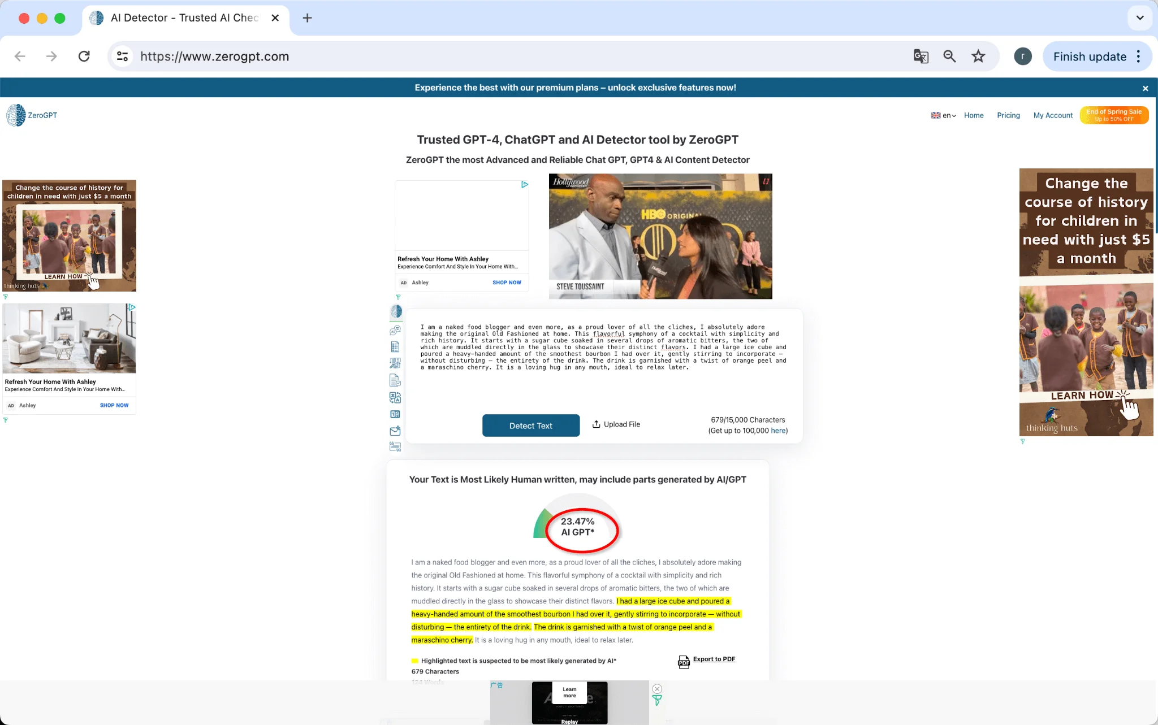This screenshot has width=1158, height=725.
Task: Open the profile avatar 'r' in Chrome
Action: pyautogui.click(x=1023, y=57)
